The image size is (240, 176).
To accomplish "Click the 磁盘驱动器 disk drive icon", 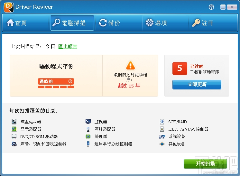I will (x=14, y=122).
